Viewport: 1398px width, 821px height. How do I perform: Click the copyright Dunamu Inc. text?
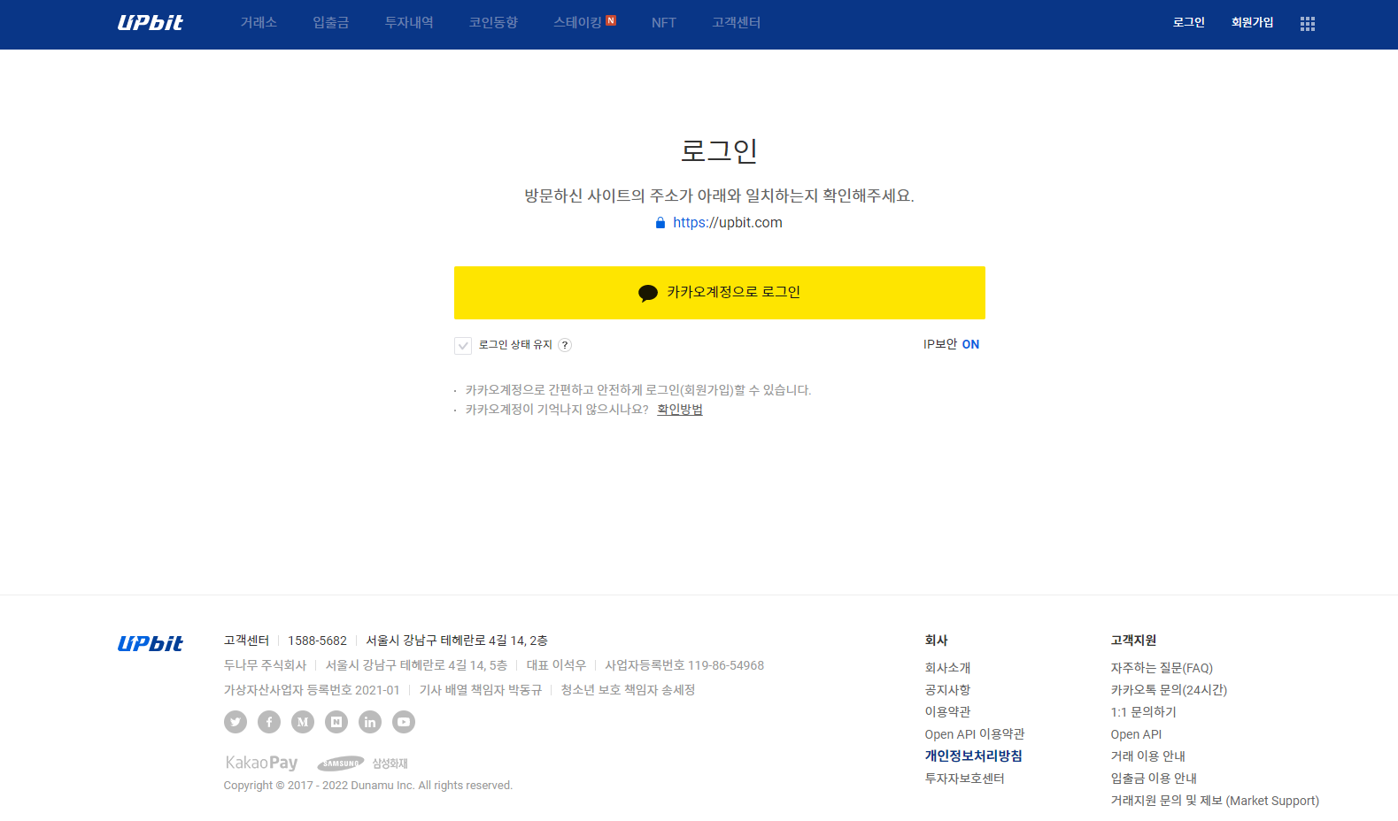point(368,786)
